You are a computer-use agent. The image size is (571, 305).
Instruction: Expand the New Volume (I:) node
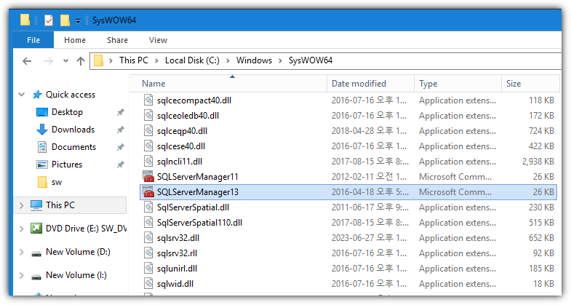22,275
